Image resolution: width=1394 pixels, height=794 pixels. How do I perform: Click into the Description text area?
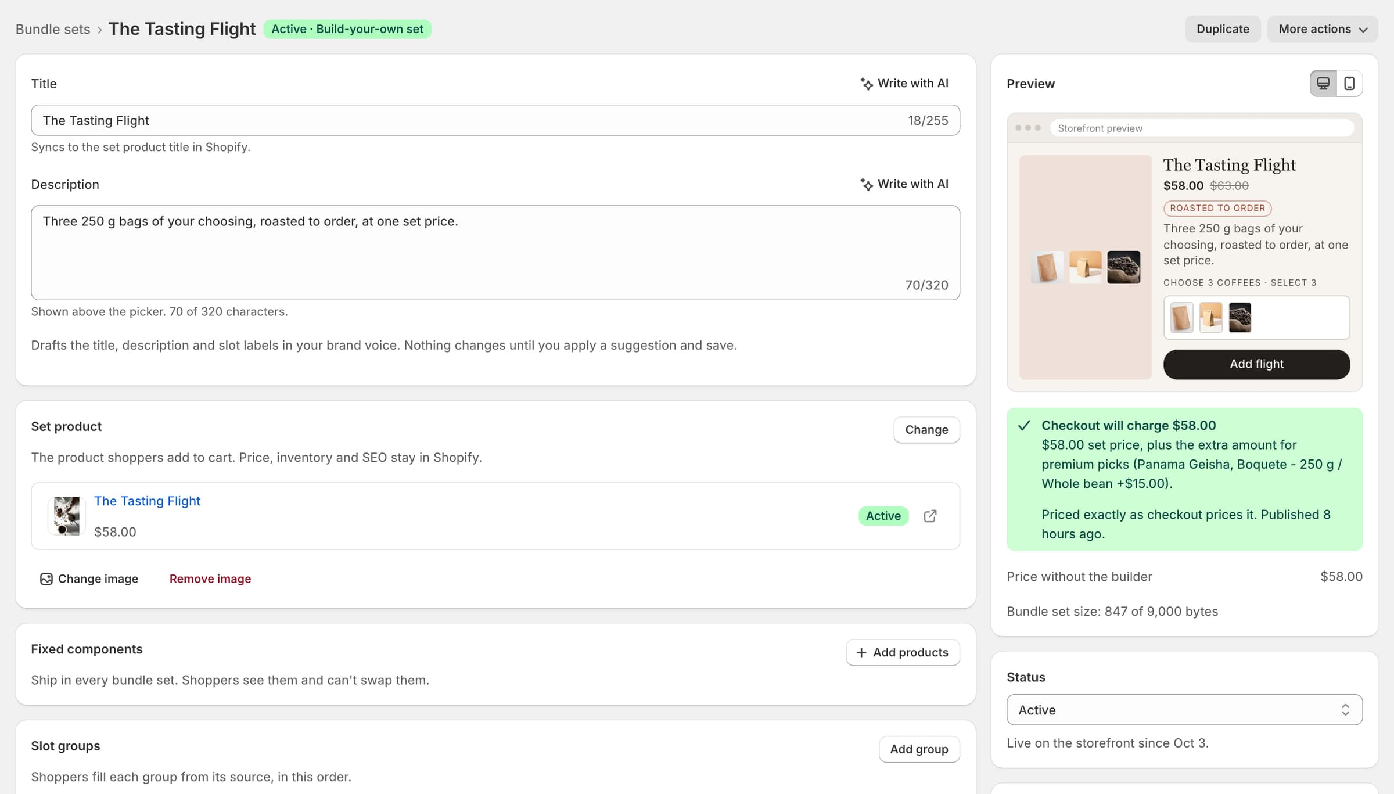(495, 253)
